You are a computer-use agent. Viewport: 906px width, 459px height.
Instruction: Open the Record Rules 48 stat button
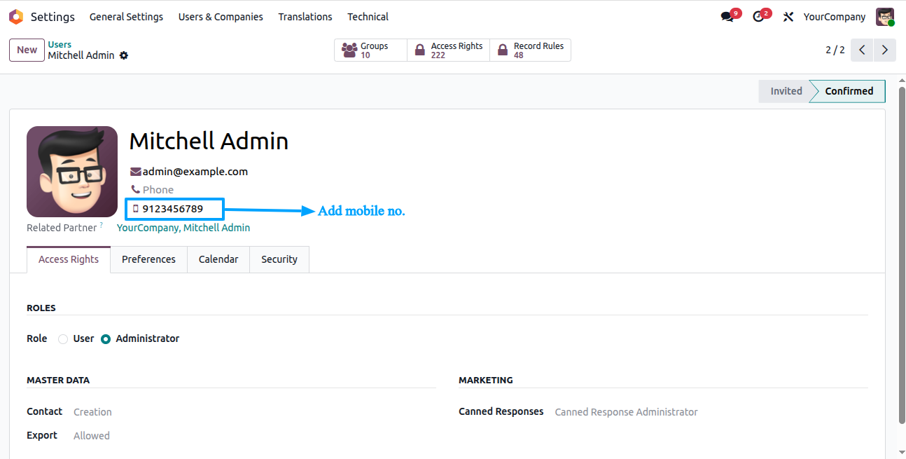click(530, 50)
